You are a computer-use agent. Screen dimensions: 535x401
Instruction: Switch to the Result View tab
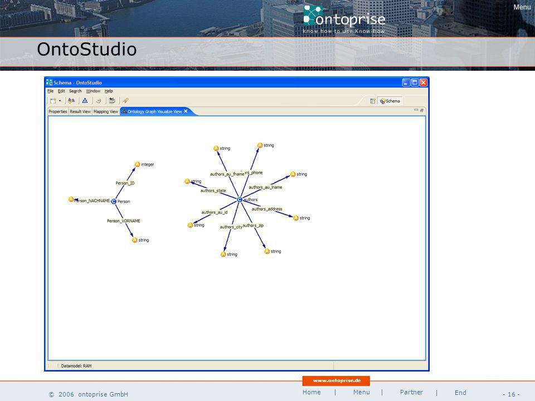click(x=80, y=111)
